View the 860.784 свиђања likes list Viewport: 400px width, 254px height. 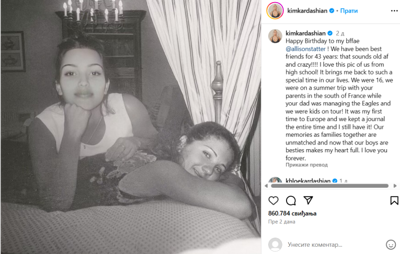tap(292, 213)
